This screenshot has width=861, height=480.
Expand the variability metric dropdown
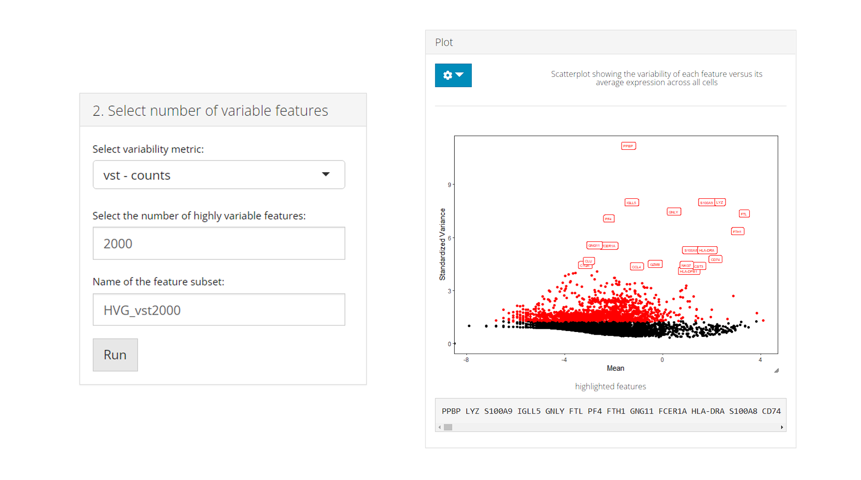[x=218, y=175]
